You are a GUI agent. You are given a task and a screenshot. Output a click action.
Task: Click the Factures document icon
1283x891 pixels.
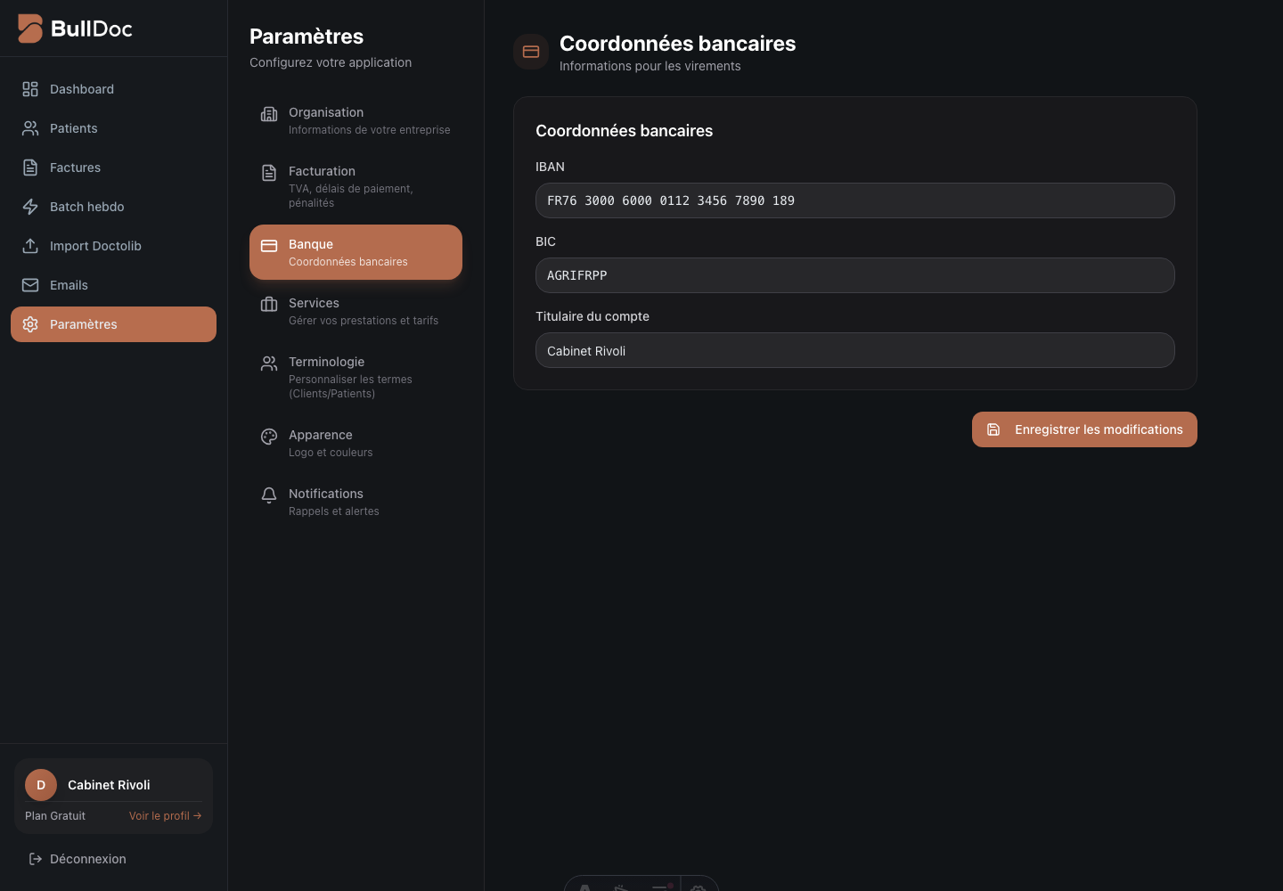tap(30, 168)
